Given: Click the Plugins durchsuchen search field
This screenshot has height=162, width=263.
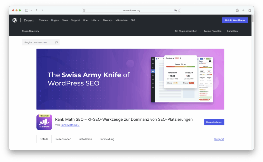Looking at the screenshot, I should click(x=41, y=42).
